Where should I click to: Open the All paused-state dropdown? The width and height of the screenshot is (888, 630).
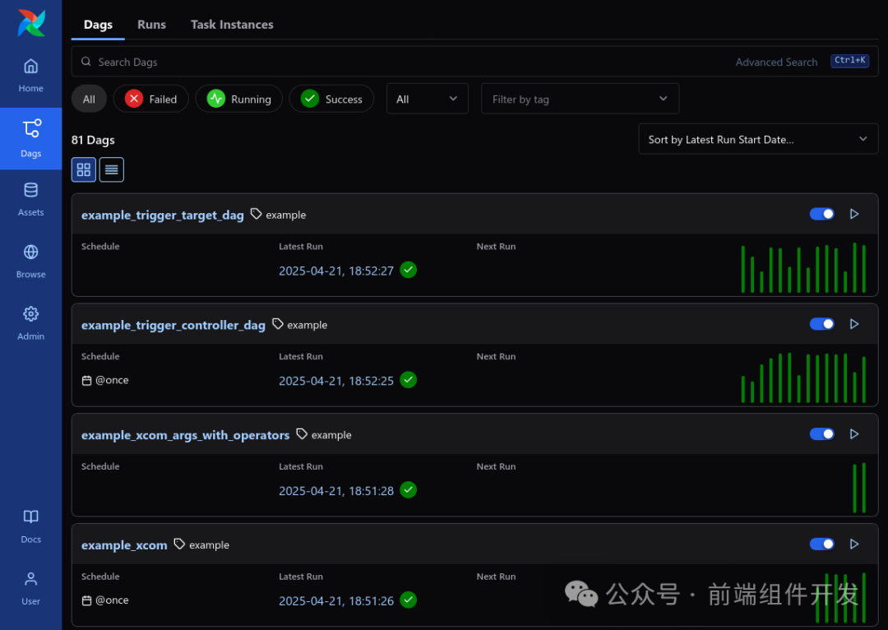pos(427,99)
